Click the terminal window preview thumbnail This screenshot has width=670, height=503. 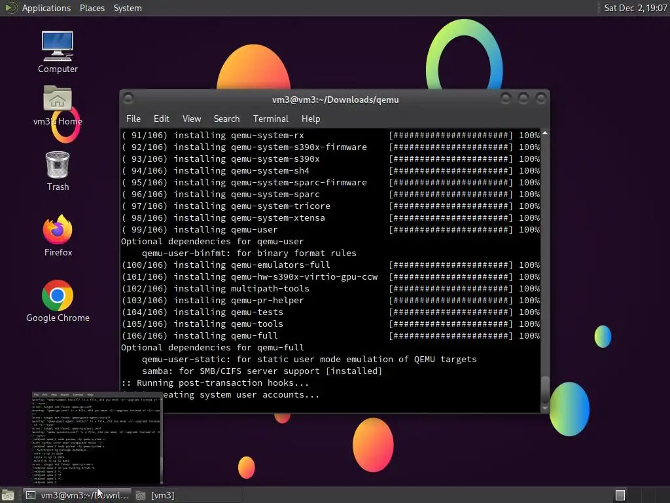coord(97,438)
